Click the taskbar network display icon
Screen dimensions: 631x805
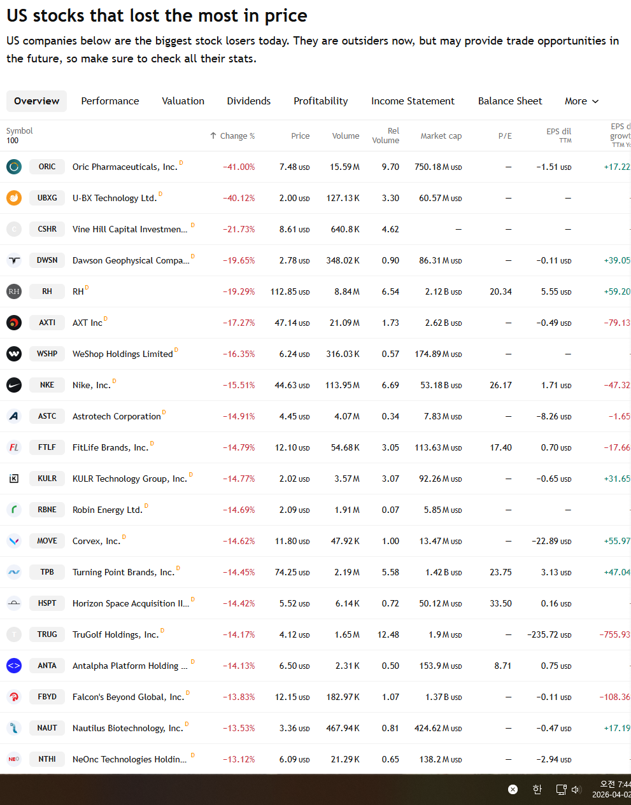tap(561, 790)
